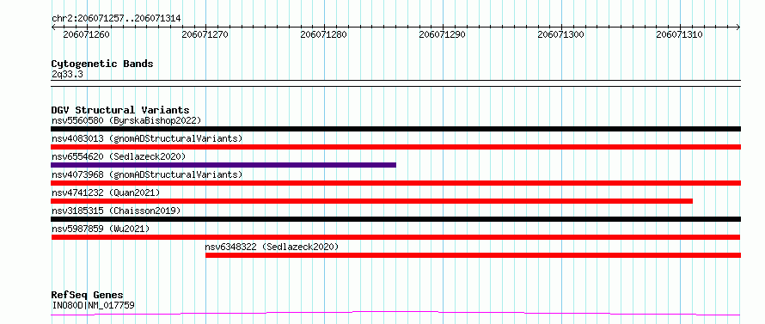Click the purple bar for nsv6554620
Viewport: 765px width, 324px height.
pyautogui.click(x=223, y=165)
